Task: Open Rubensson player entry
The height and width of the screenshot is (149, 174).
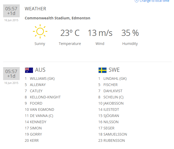Action: point(114,140)
